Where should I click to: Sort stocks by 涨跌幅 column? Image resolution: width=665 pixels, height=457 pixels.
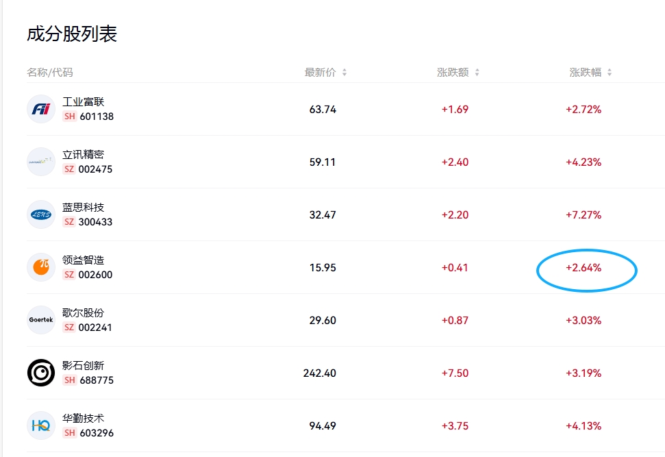tap(590, 73)
